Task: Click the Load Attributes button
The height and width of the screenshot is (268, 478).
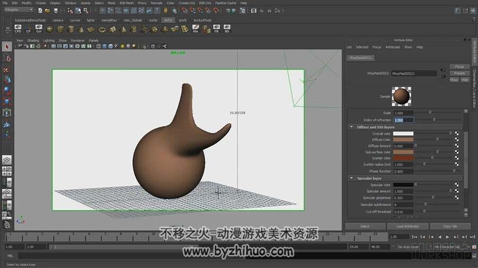Action: tap(407, 226)
